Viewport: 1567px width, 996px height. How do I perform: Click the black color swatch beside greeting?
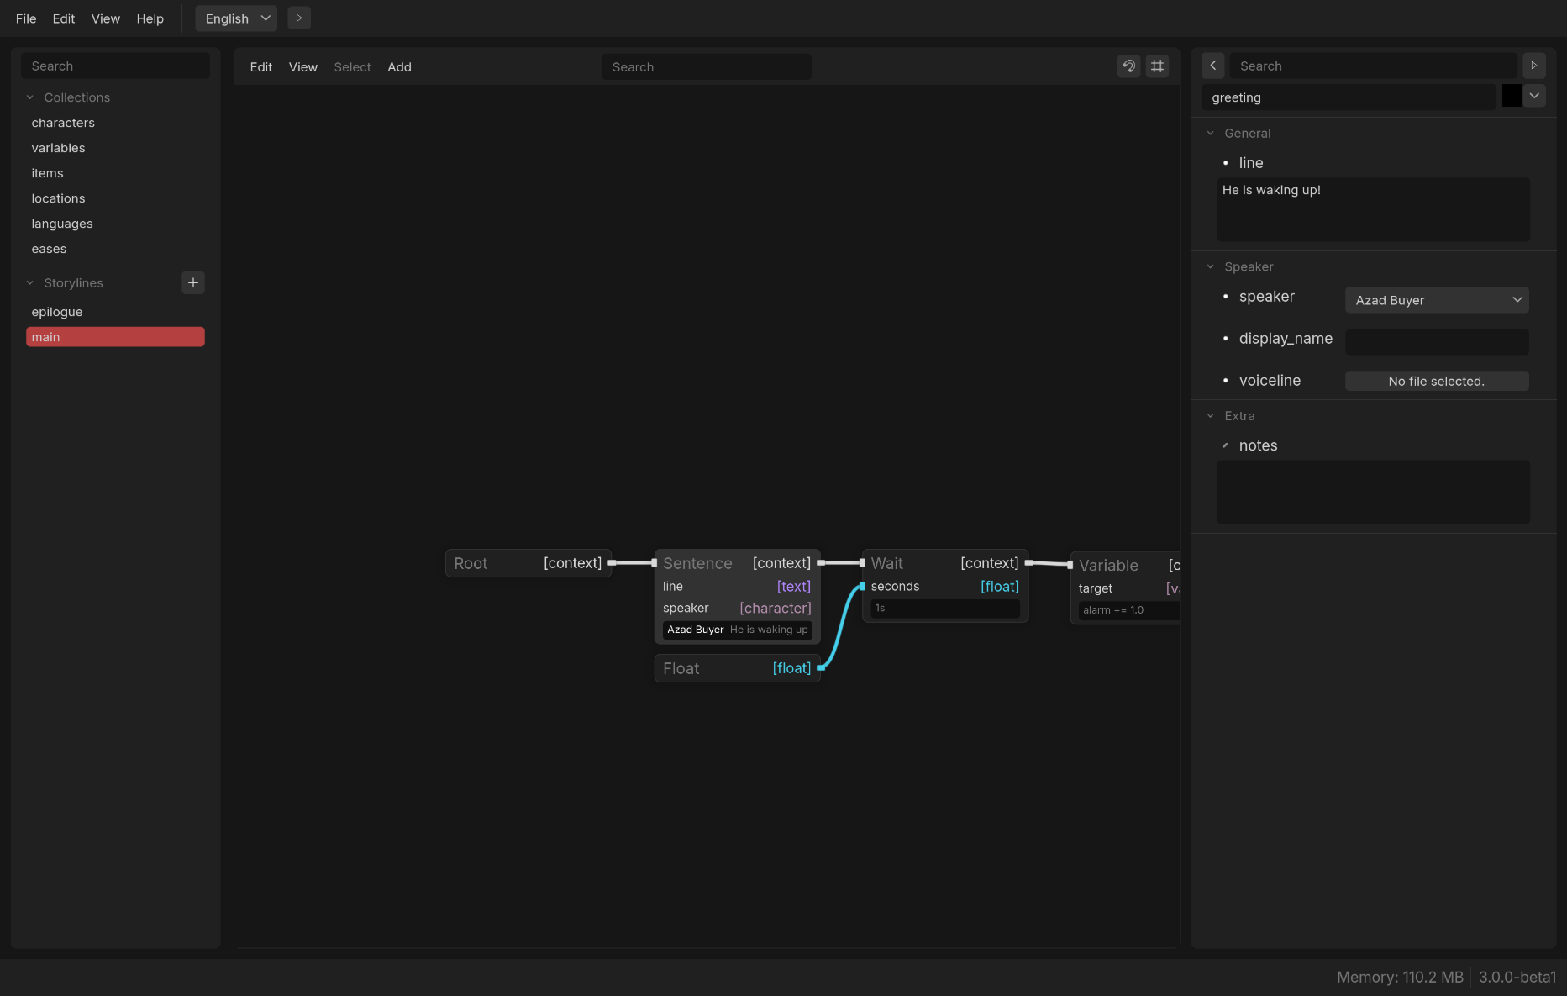[x=1512, y=96]
